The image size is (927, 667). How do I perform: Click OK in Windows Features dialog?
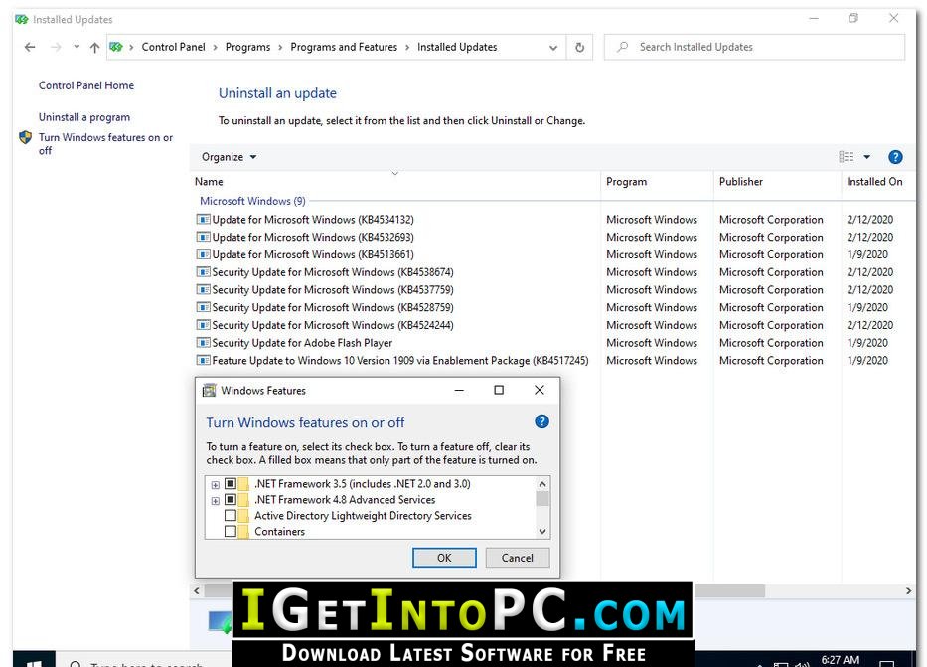click(444, 558)
